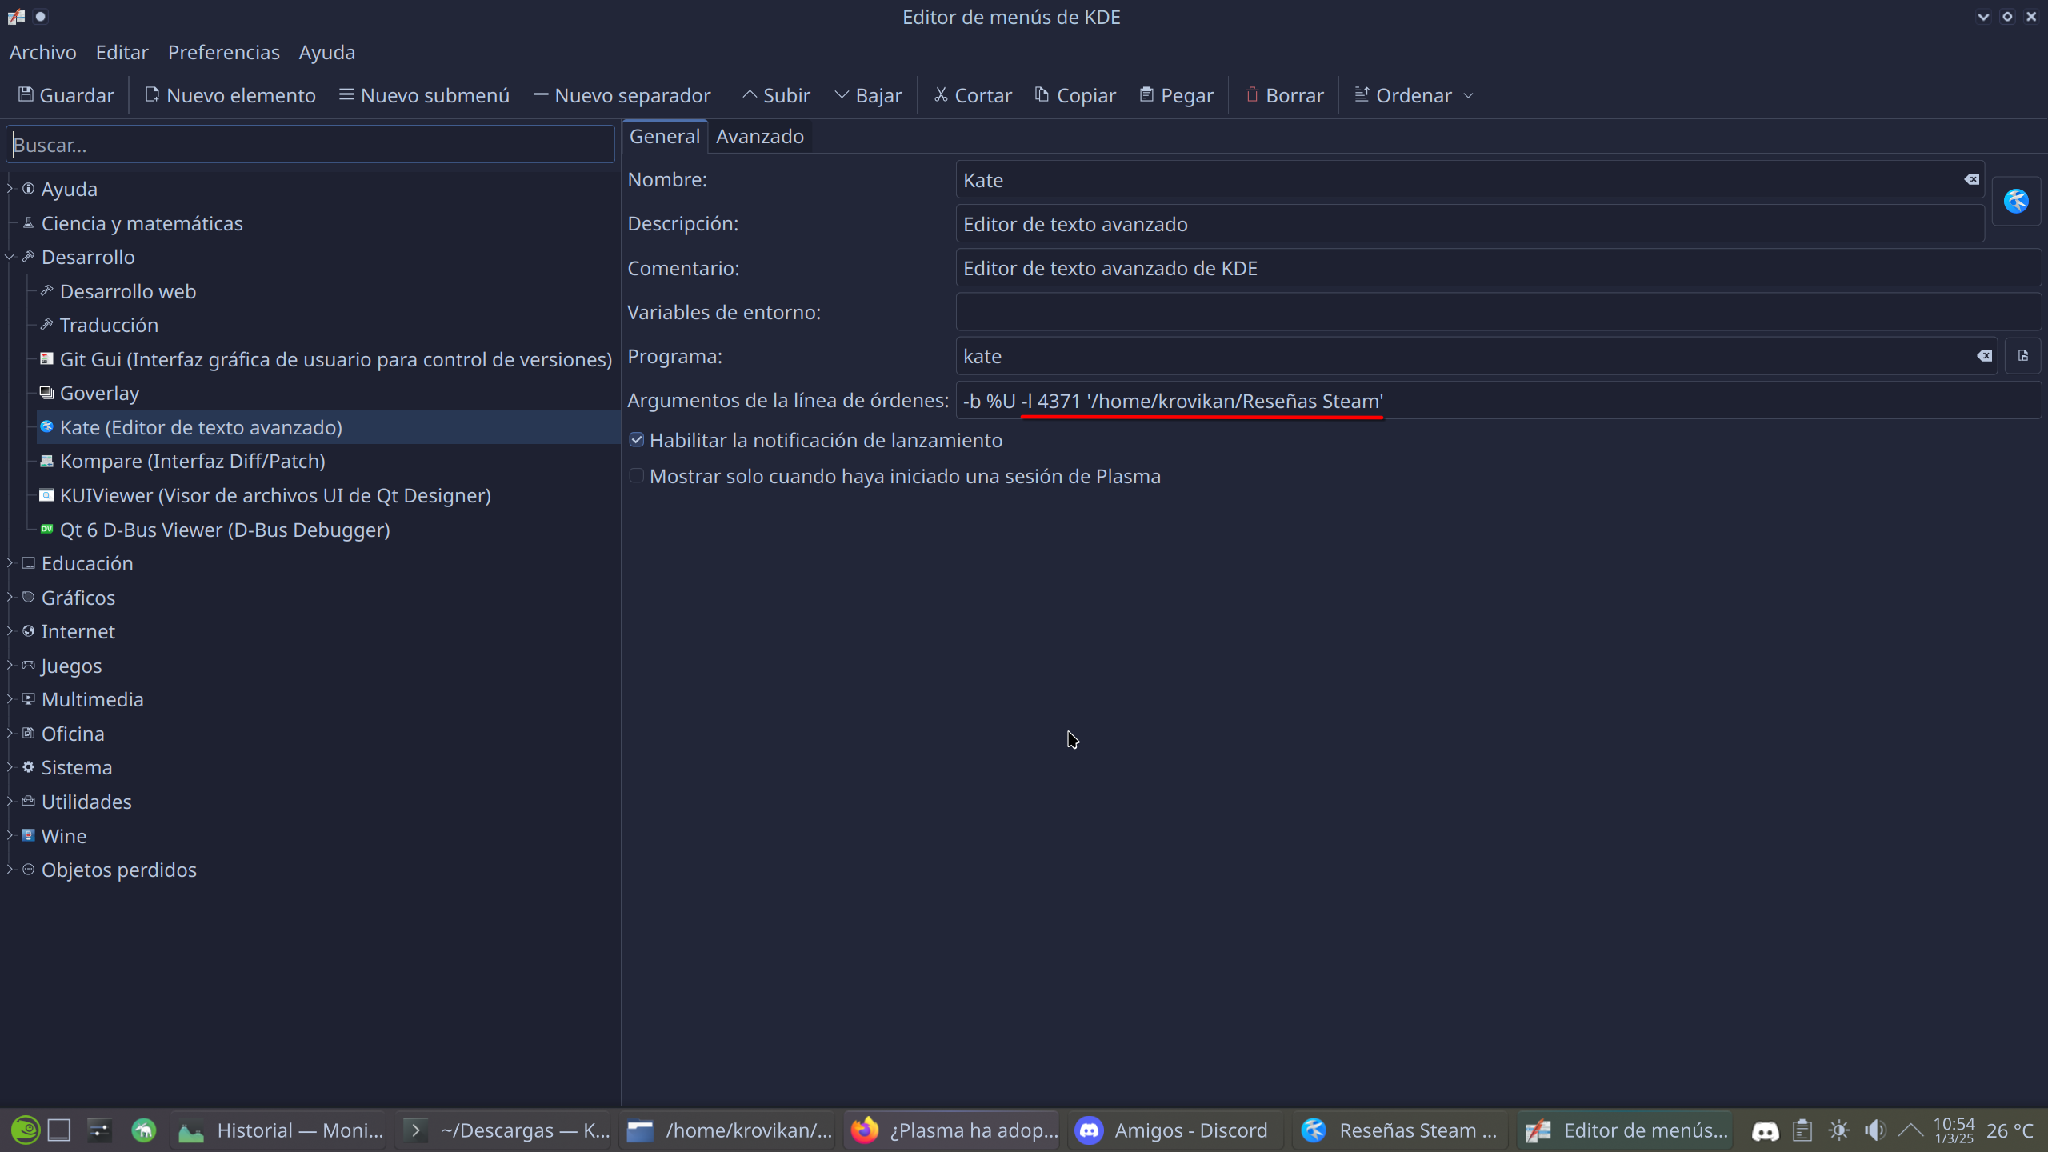Add a Nuevo elemento
The width and height of the screenshot is (2048, 1152).
230,95
